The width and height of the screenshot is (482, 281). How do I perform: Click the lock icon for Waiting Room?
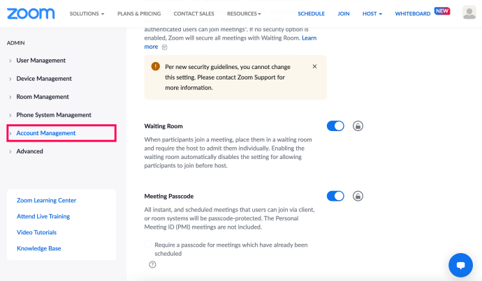[358, 126]
